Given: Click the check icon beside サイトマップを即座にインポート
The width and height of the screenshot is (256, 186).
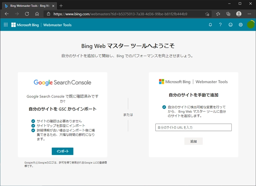Looking at the screenshot, I should coord(33,126).
